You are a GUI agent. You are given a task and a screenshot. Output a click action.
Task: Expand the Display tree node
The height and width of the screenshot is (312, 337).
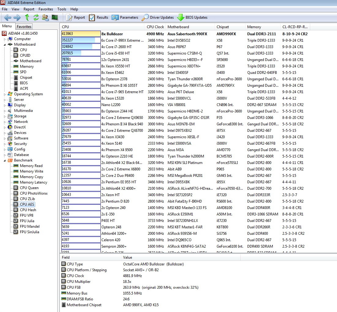(x=5, y=105)
